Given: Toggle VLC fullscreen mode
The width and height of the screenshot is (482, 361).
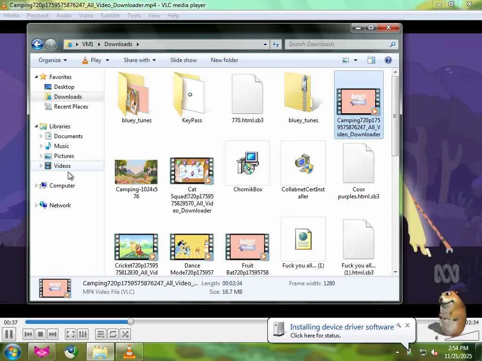Looking at the screenshot, I should tap(71, 334).
